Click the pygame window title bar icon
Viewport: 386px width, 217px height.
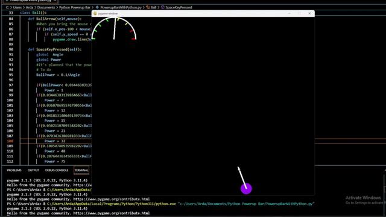pyautogui.click(x=95, y=13)
